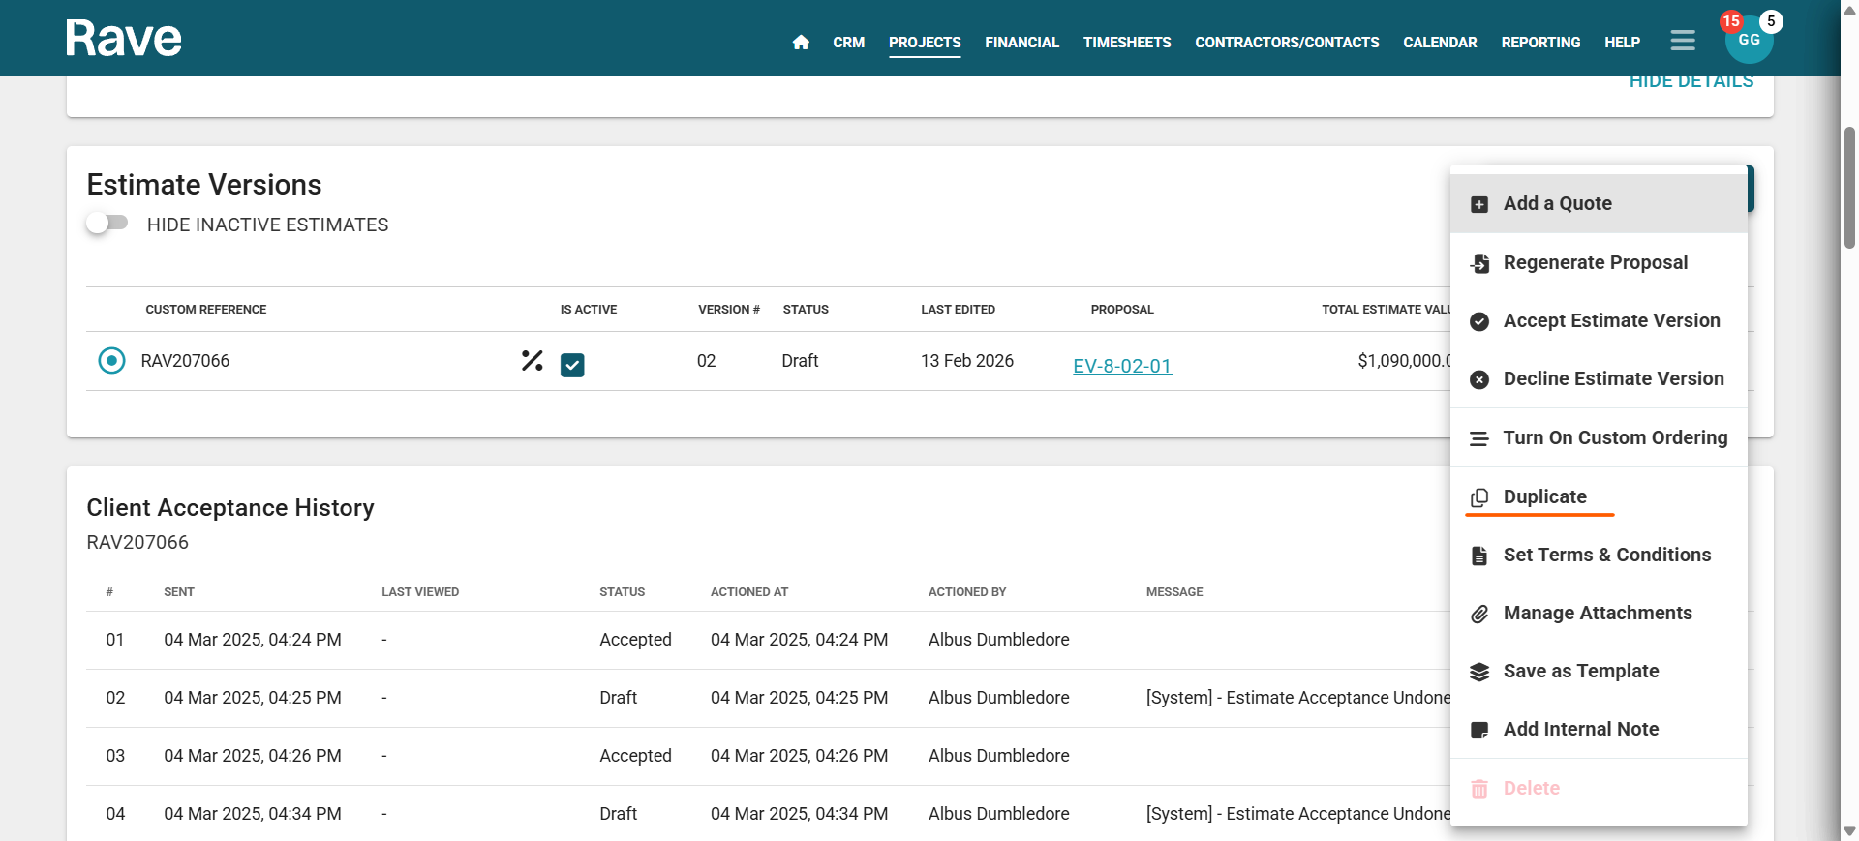
Task: Select Duplicate from the menu
Action: pos(1544,496)
